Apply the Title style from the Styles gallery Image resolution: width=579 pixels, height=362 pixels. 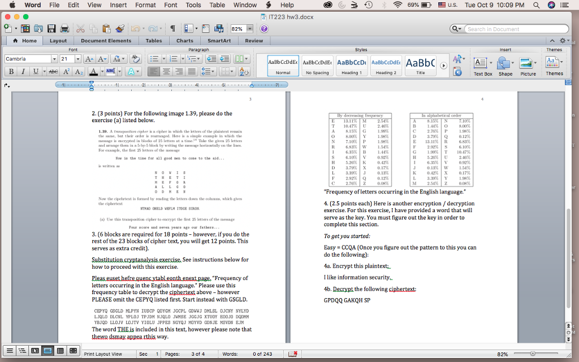(421, 63)
